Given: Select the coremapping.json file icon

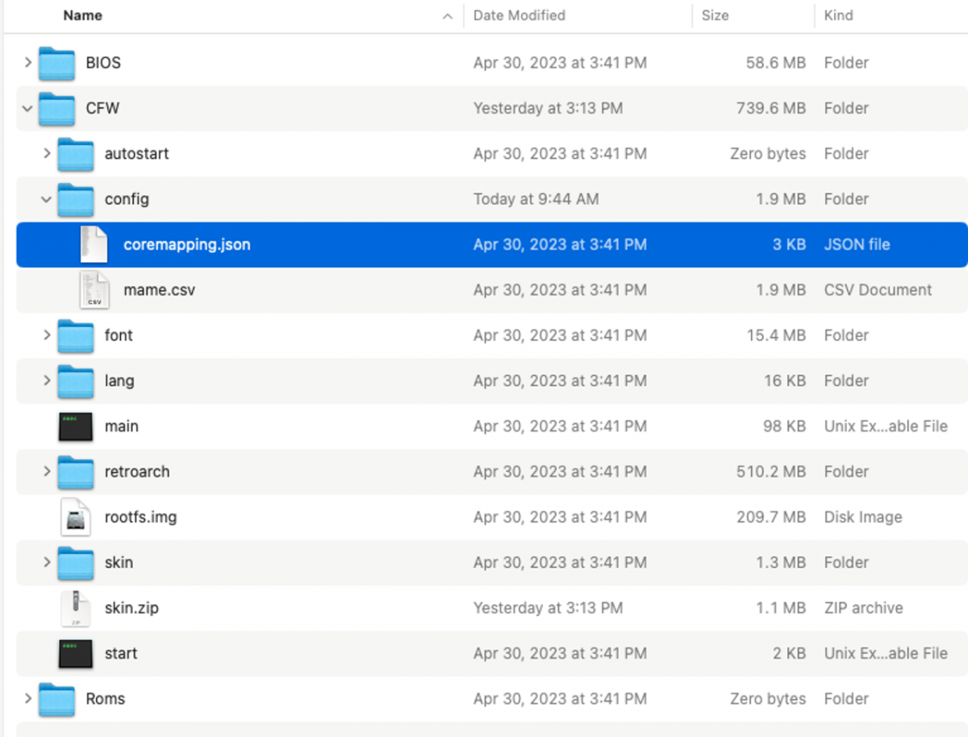Looking at the screenshot, I should 94,244.
